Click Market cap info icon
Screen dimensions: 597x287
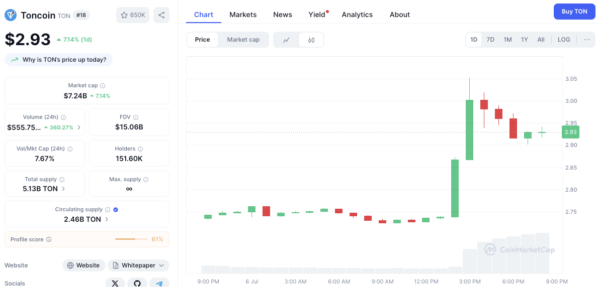(x=103, y=86)
